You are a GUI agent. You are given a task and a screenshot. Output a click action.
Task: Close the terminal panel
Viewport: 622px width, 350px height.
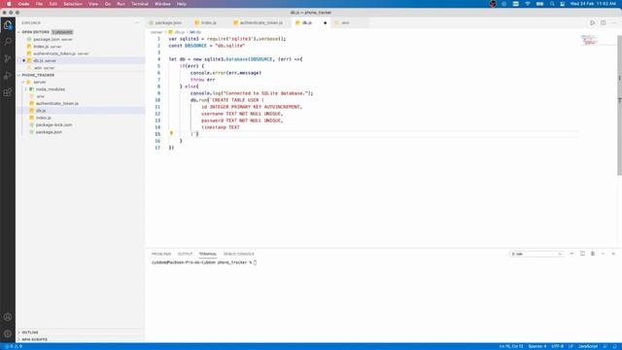pyautogui.click(x=613, y=254)
